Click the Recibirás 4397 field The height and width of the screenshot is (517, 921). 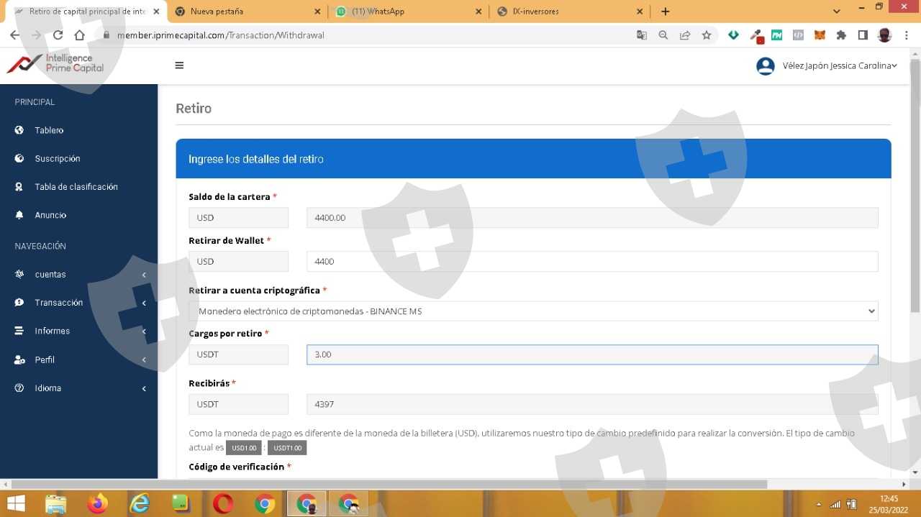(x=592, y=404)
